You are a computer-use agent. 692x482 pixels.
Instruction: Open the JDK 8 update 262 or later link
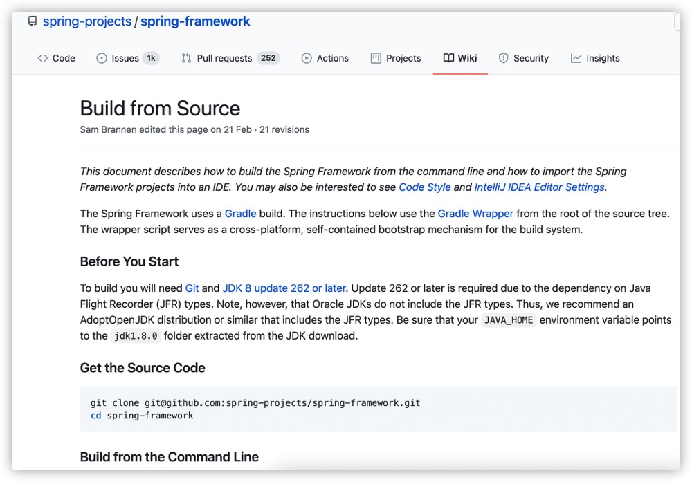click(284, 288)
